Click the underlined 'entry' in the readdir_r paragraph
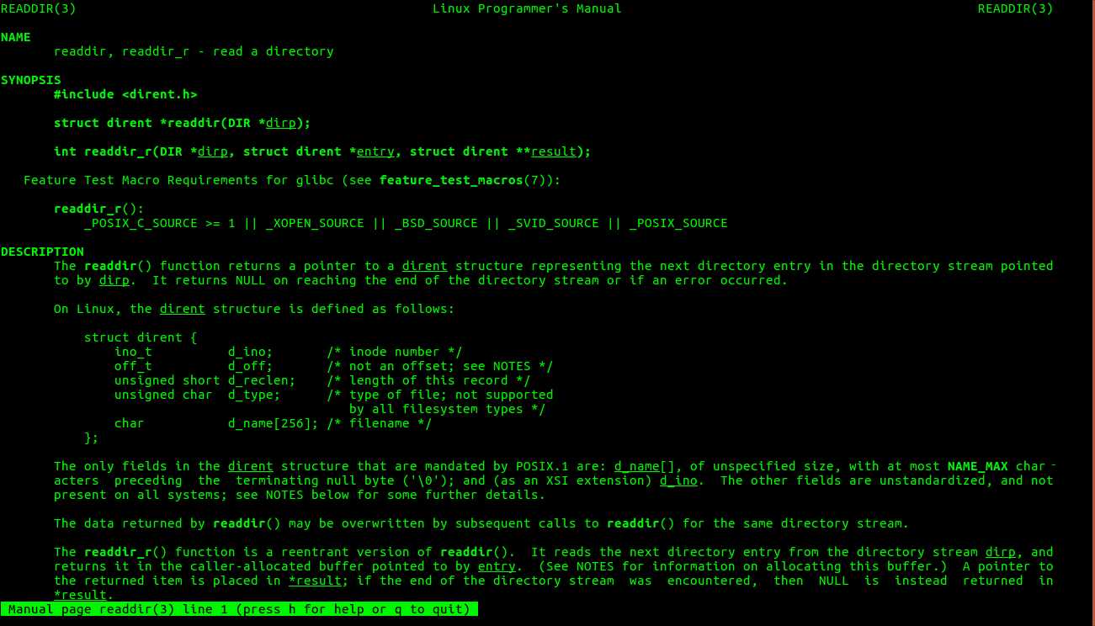Image resolution: width=1095 pixels, height=626 pixels. point(497,566)
